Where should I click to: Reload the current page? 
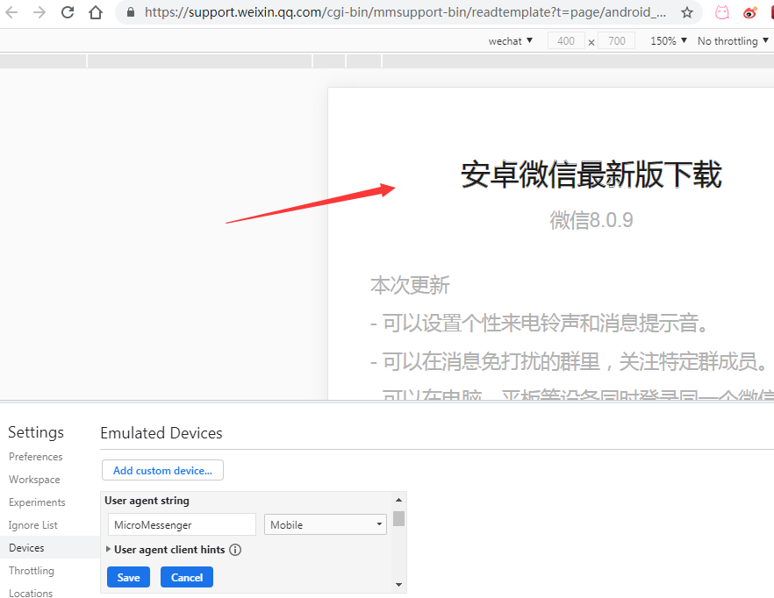68,12
